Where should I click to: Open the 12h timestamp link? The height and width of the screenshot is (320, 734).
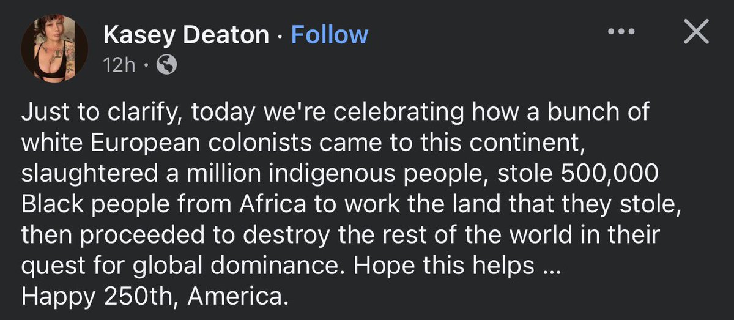tap(119, 65)
